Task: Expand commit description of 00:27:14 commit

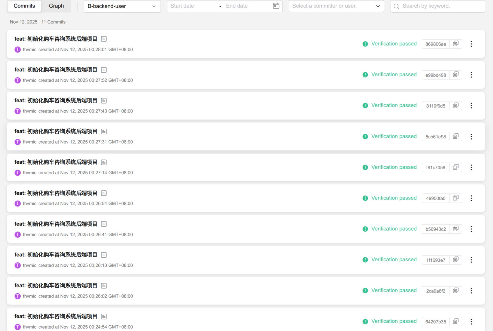Action: (104, 162)
